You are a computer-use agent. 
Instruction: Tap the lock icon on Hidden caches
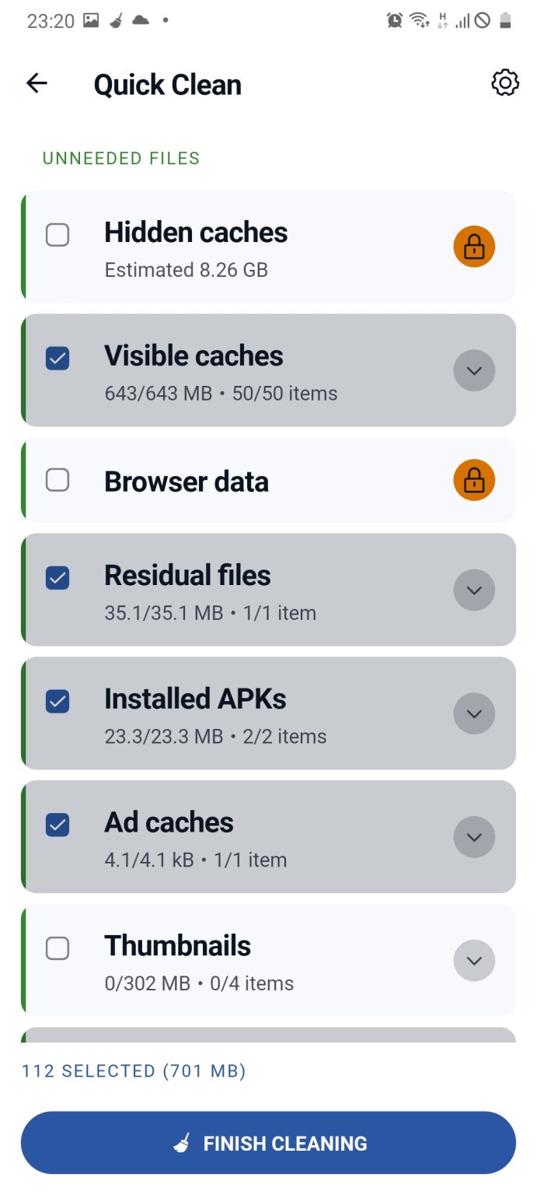click(x=474, y=247)
